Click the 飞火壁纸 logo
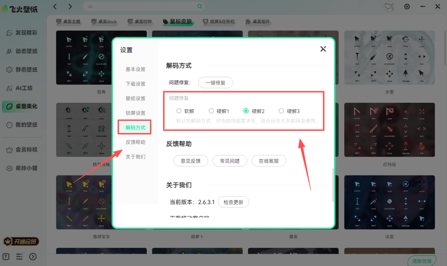The width and height of the screenshot is (447, 266). (19, 8)
